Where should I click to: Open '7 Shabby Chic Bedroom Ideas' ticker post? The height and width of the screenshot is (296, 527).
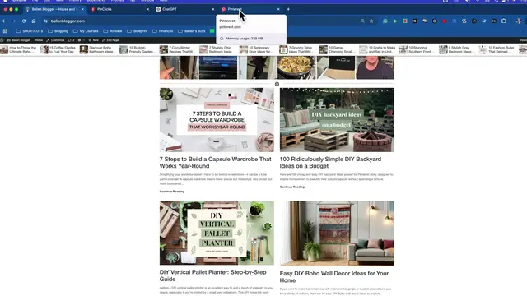(x=217, y=49)
